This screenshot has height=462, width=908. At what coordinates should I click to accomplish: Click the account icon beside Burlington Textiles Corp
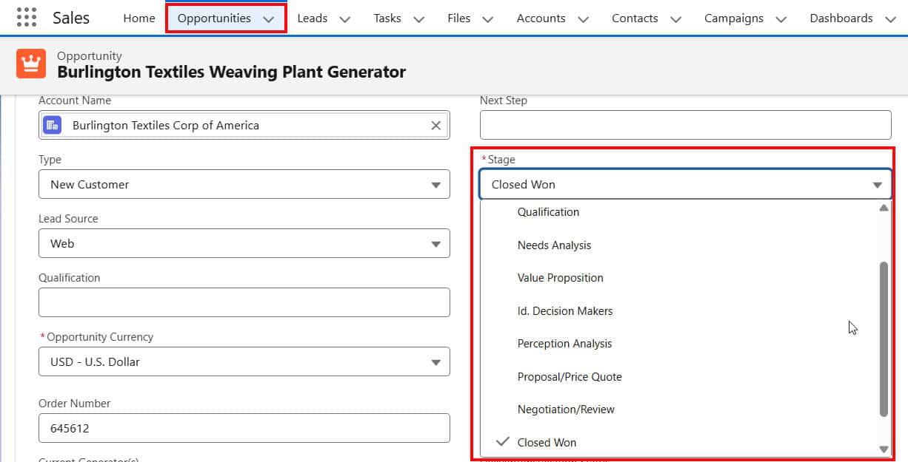[51, 125]
